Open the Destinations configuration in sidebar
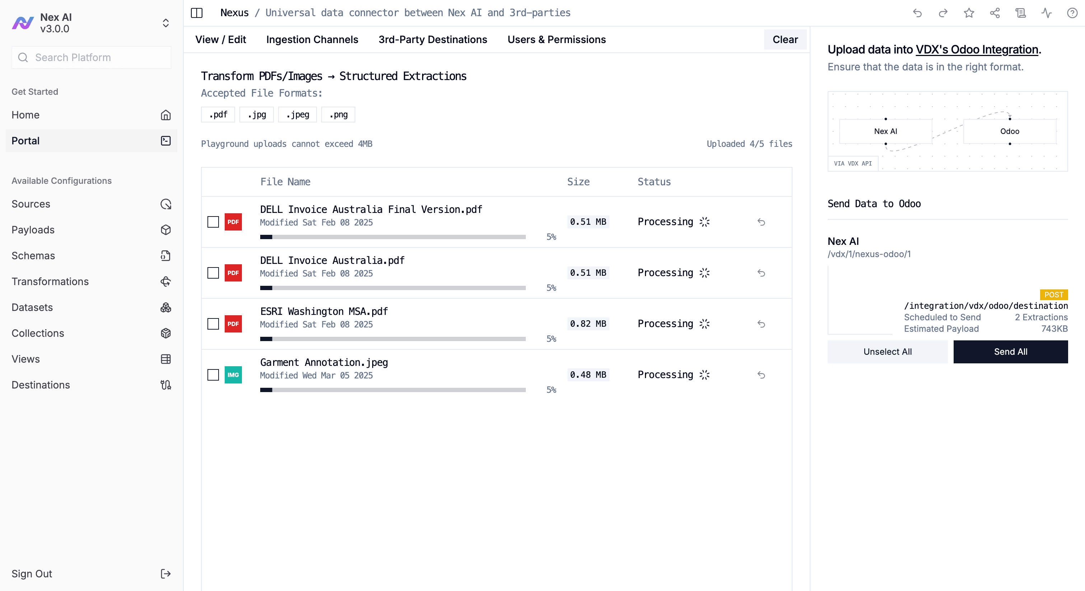 pyautogui.click(x=41, y=385)
